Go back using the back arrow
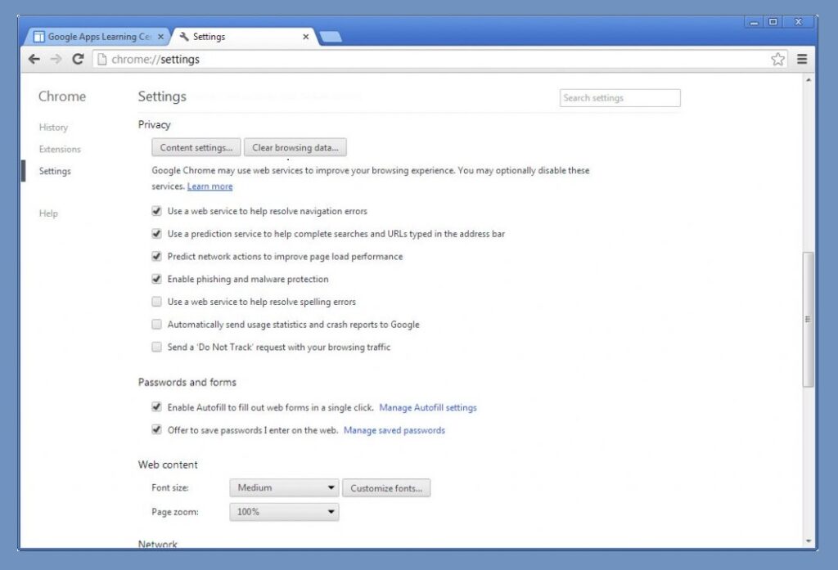Screen dimensions: 838x570 point(34,59)
